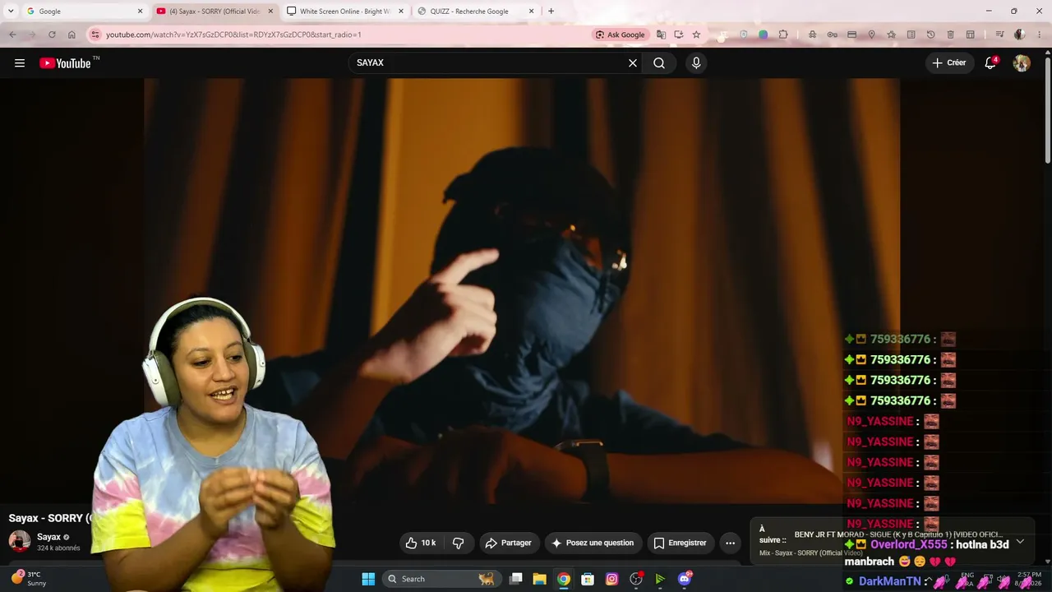Like the video with 10 k likes
1052x592 pixels.
[x=421, y=543]
